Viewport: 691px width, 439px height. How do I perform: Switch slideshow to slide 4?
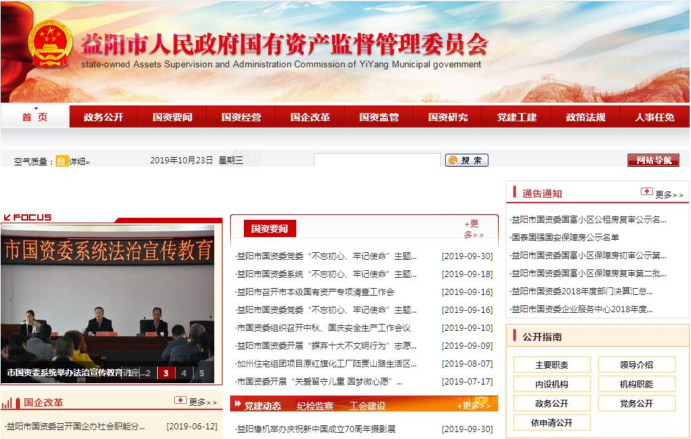(x=183, y=374)
